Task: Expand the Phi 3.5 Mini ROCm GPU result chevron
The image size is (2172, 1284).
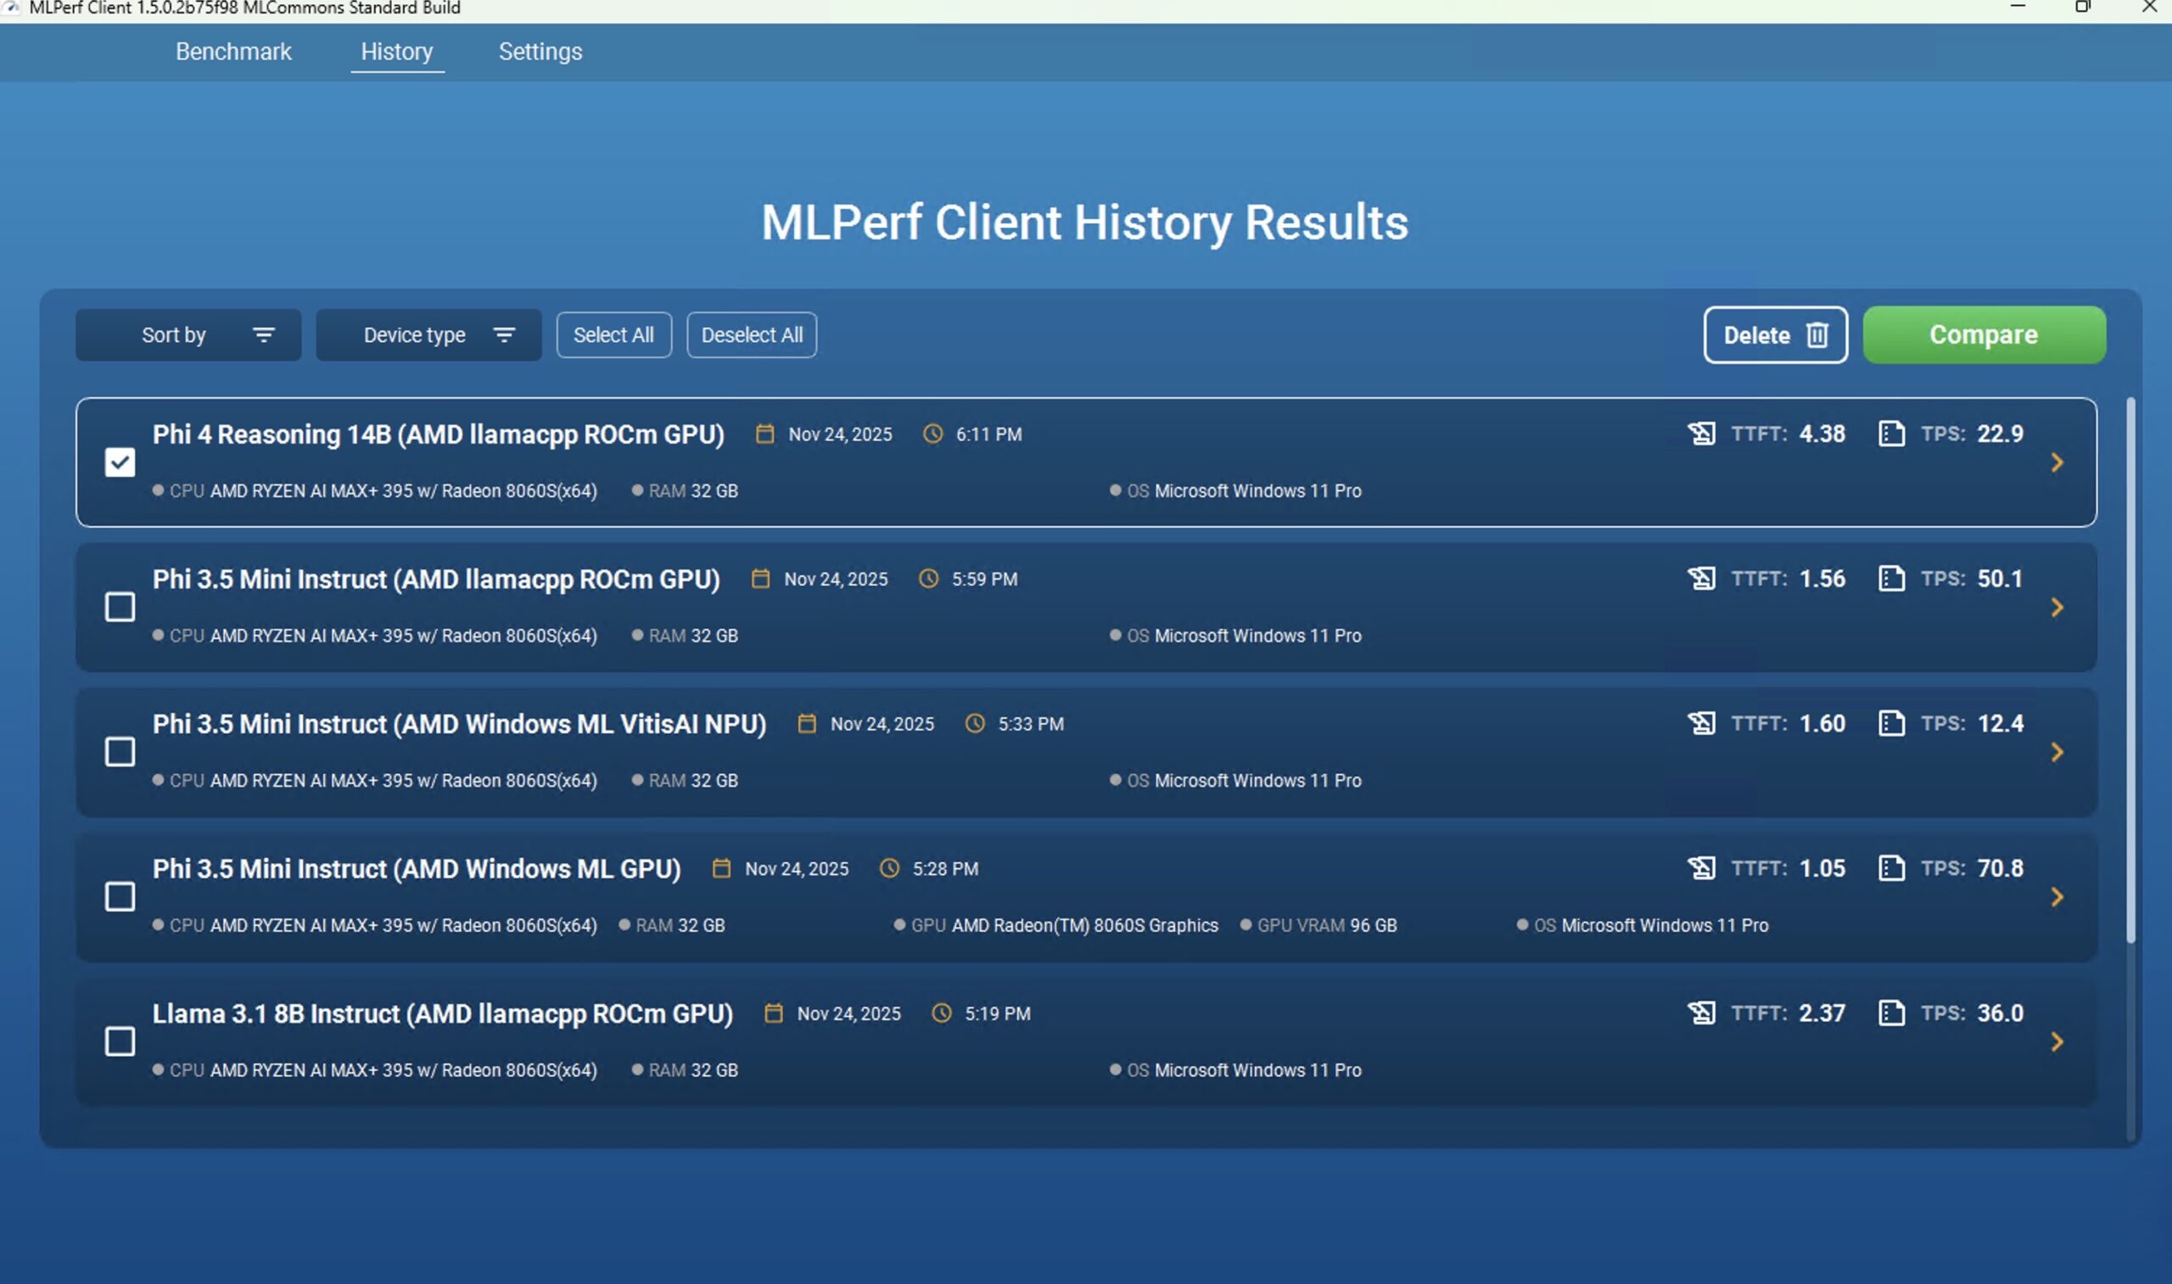Action: click(x=2057, y=608)
